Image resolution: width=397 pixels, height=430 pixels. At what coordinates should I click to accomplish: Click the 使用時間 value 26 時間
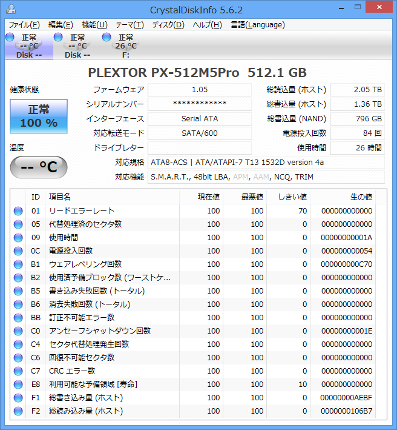coord(357,148)
